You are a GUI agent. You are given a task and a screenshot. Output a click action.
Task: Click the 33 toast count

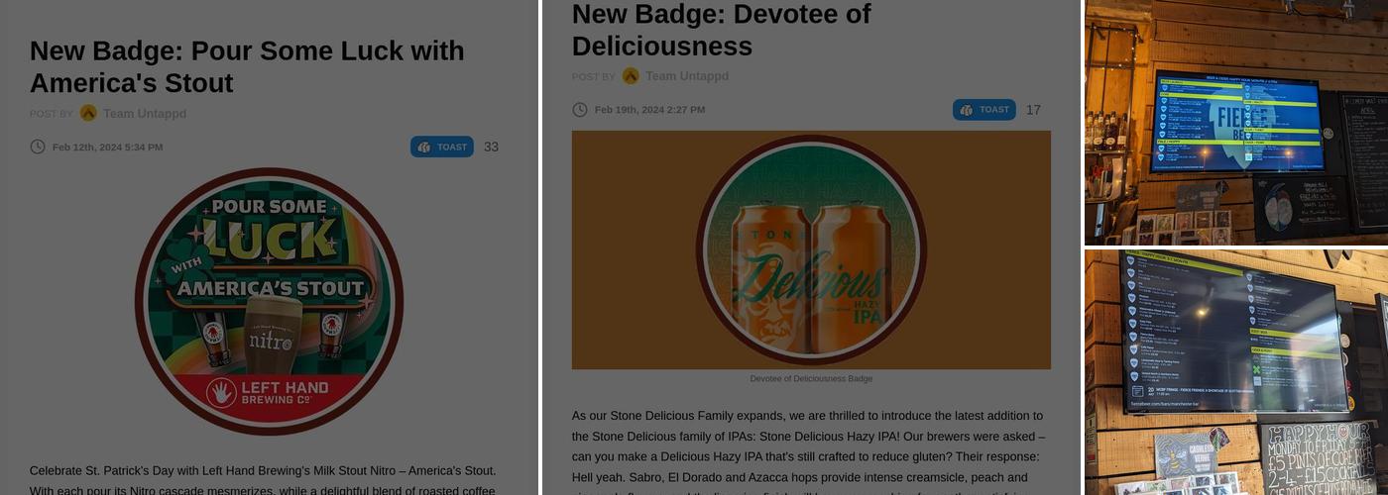point(491,147)
